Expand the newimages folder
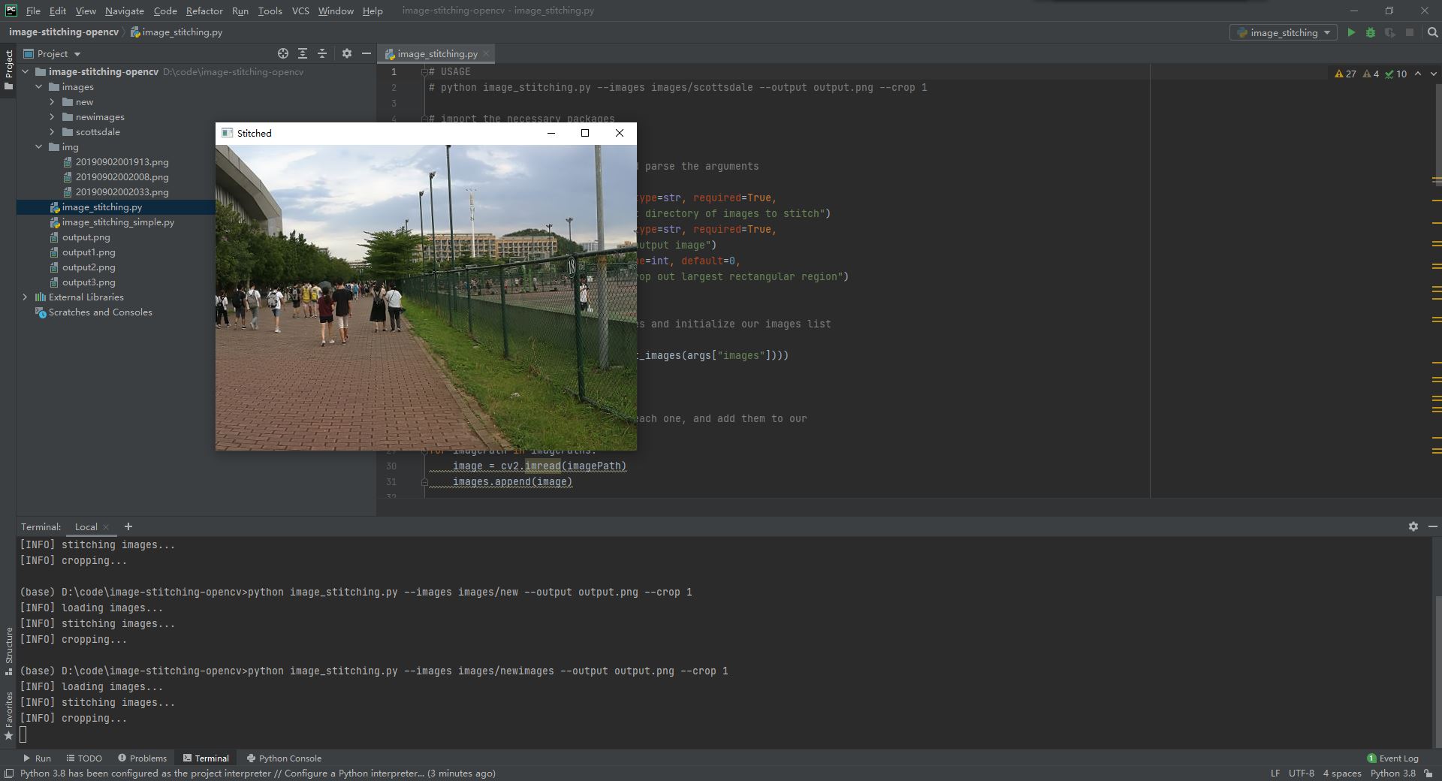 coord(53,116)
